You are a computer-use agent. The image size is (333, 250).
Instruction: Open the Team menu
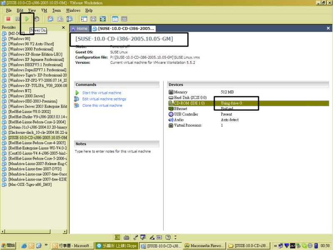[57, 10]
